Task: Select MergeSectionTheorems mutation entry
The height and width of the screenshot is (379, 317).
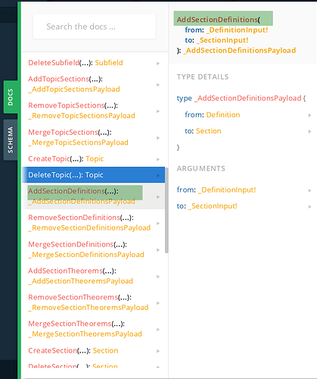Action: coord(70,324)
